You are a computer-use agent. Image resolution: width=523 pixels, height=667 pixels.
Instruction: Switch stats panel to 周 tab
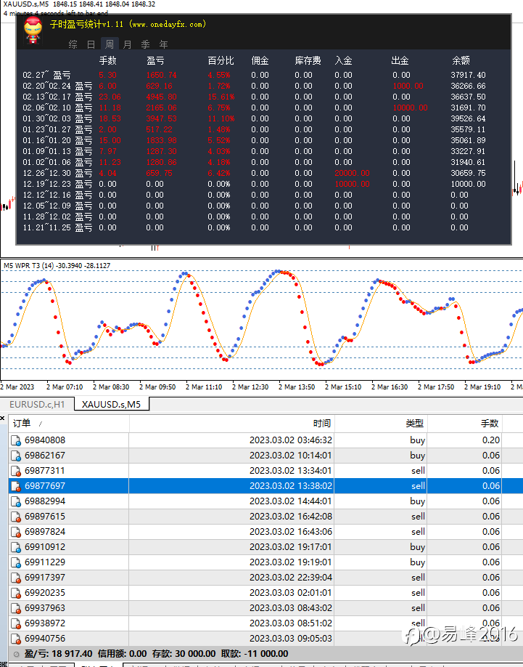[x=110, y=44]
